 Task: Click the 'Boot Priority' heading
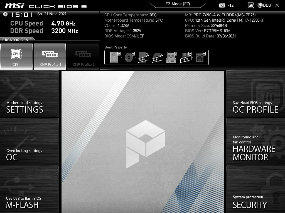click(x=116, y=47)
